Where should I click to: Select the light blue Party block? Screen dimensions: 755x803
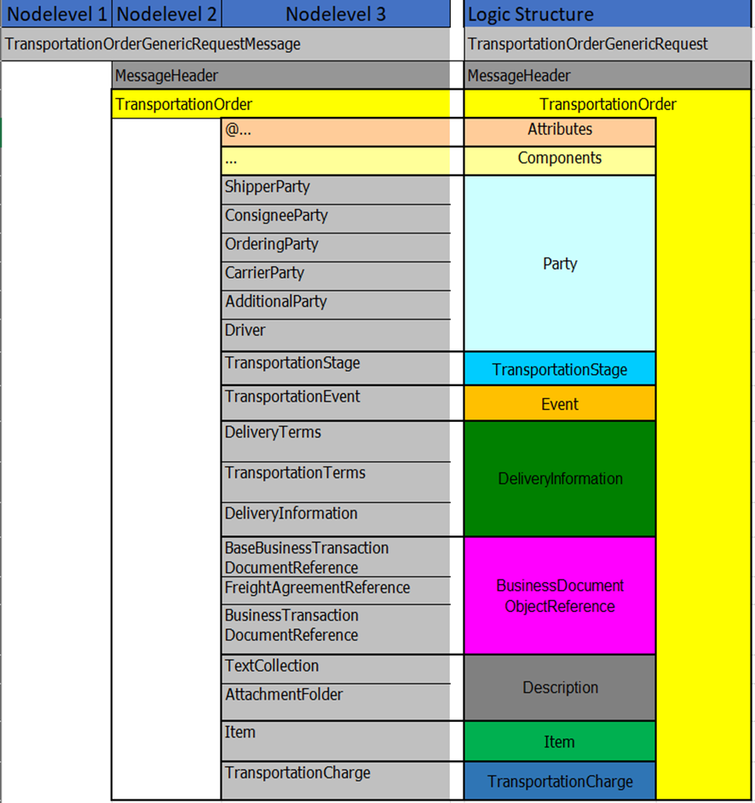560,263
